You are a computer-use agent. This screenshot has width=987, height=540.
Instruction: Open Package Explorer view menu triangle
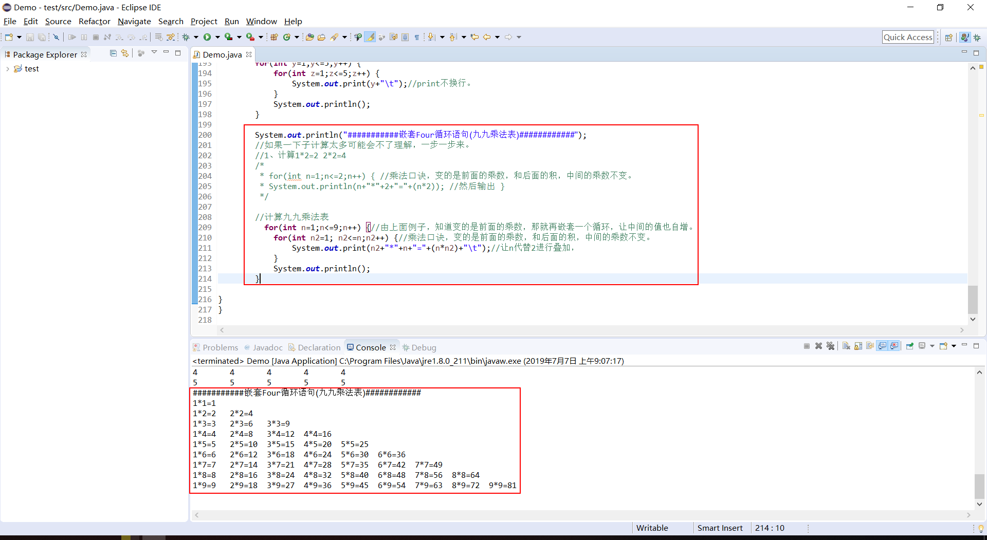[x=154, y=52]
